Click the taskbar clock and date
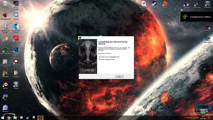Viewport: 213px width, 120px height. [x=203, y=118]
